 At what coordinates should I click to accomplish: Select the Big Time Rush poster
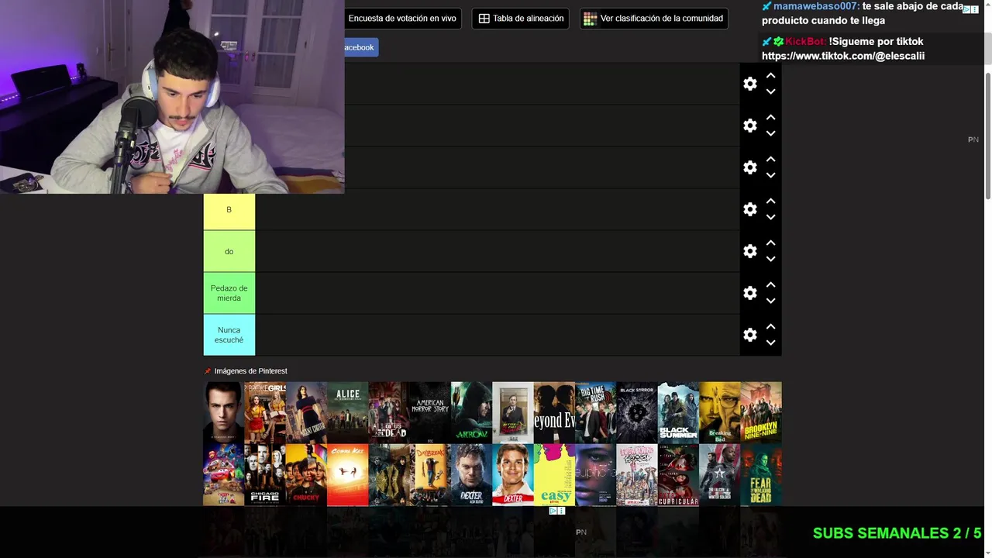pyautogui.click(x=595, y=412)
